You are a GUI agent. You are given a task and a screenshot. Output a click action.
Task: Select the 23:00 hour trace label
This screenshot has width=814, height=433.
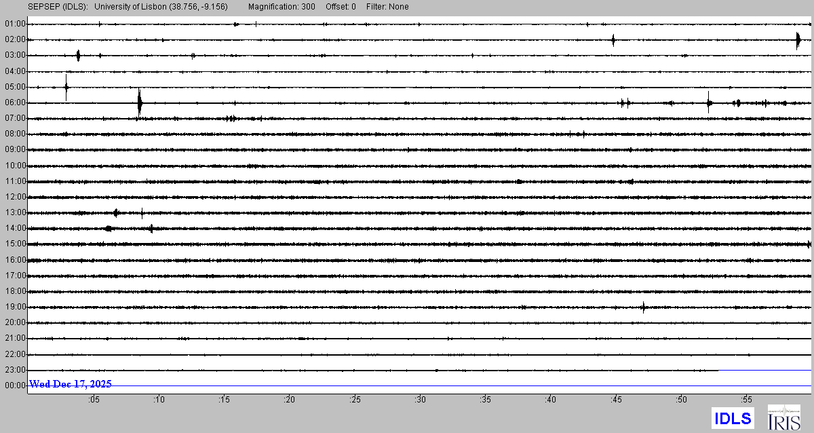[x=14, y=370]
